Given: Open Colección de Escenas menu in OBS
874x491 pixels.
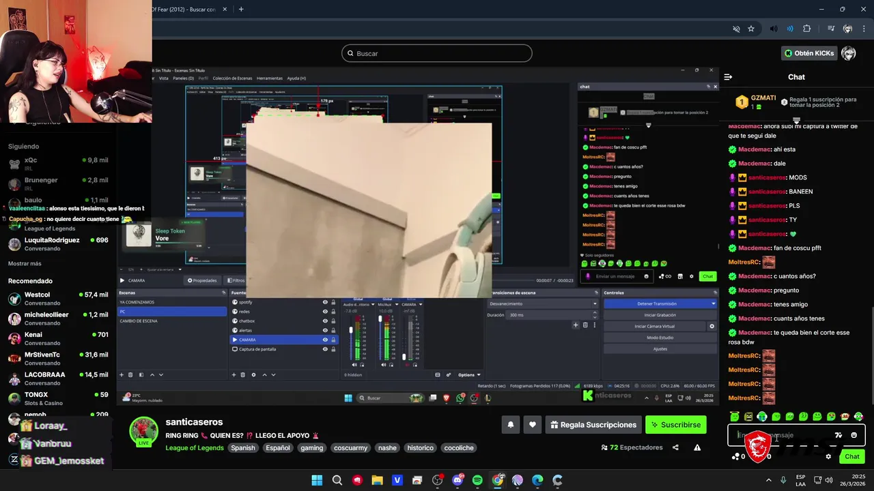Looking at the screenshot, I should [x=232, y=78].
